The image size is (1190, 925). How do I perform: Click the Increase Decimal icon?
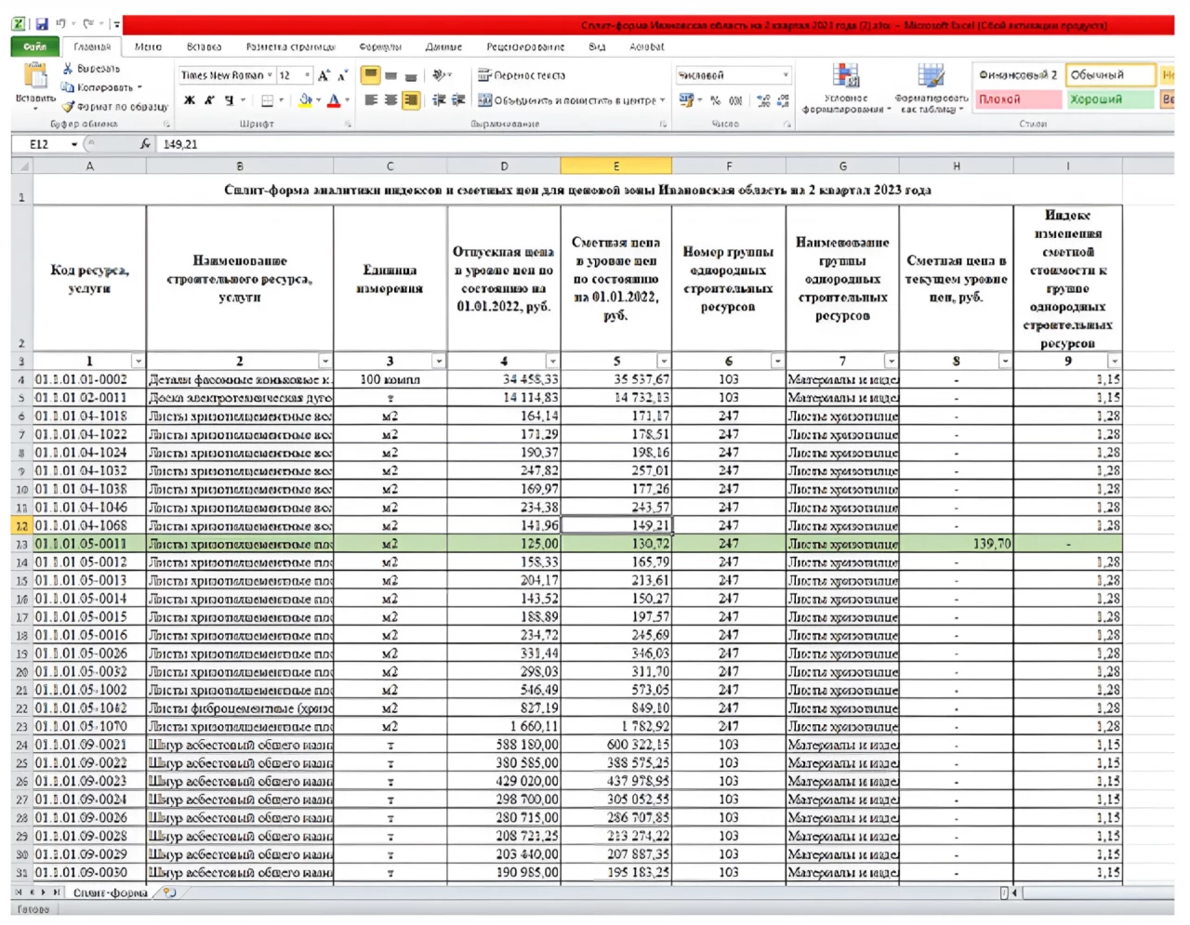tap(763, 100)
